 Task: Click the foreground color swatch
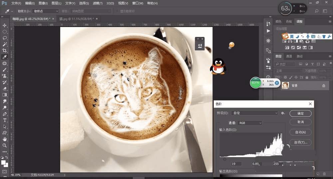click(4, 162)
